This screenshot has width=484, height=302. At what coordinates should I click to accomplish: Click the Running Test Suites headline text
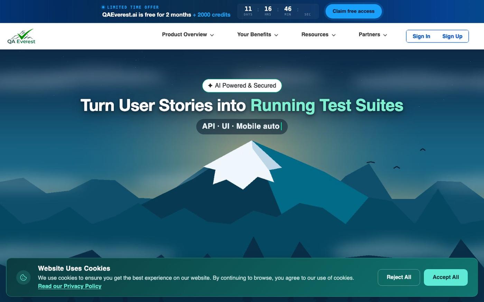(x=327, y=105)
